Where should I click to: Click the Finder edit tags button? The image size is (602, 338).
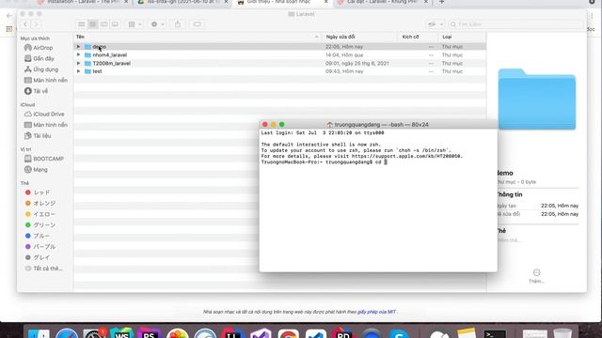197,24
